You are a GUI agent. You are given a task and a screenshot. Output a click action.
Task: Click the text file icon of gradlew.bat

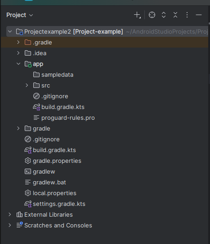coord(28,182)
